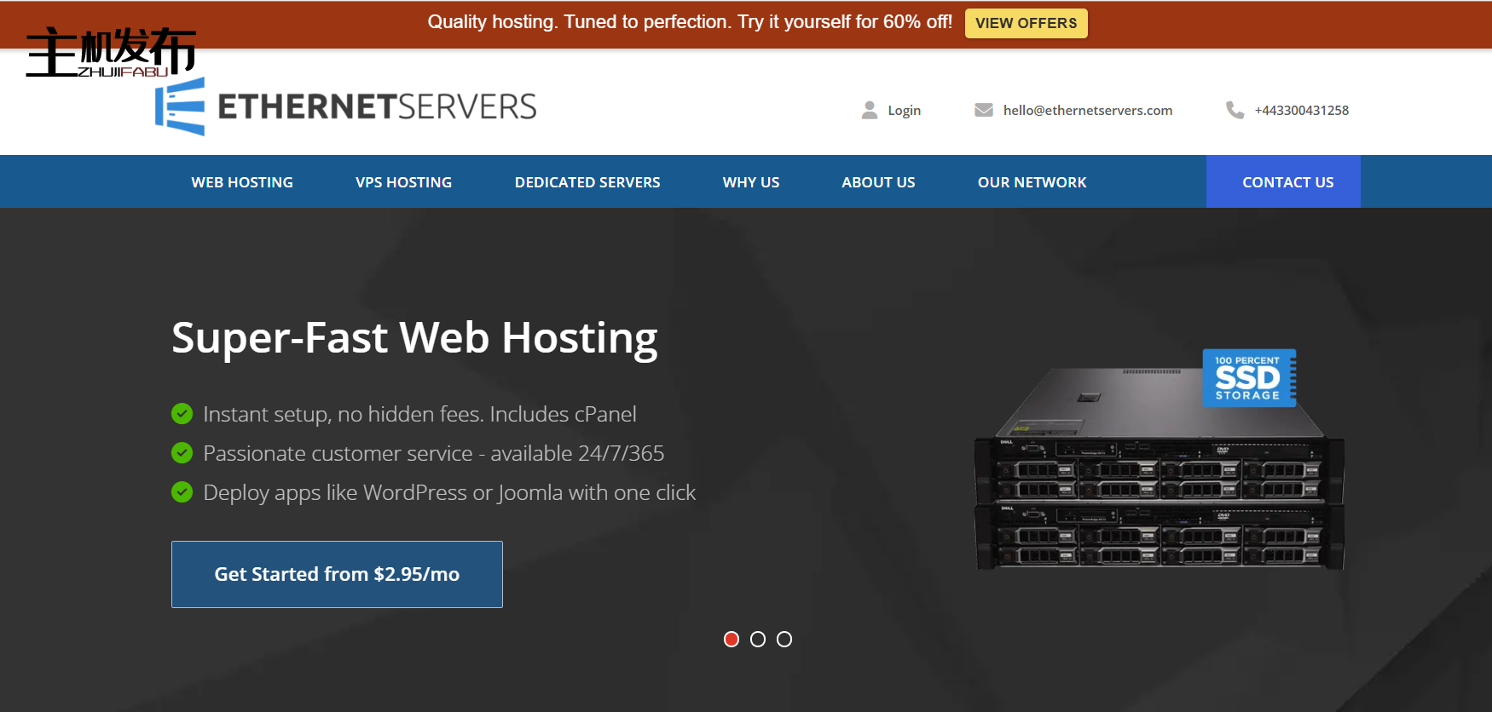The height and width of the screenshot is (712, 1492).
Task: Navigate to Our Network
Action: click(x=1032, y=182)
